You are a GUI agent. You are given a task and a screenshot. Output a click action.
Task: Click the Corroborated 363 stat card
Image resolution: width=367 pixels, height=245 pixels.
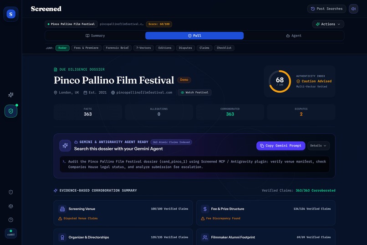point(230,112)
